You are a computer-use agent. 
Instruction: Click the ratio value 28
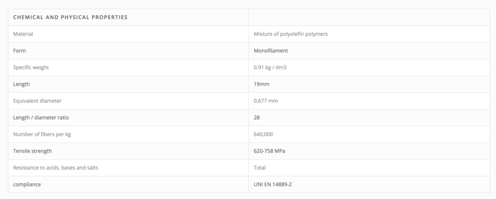257,118
